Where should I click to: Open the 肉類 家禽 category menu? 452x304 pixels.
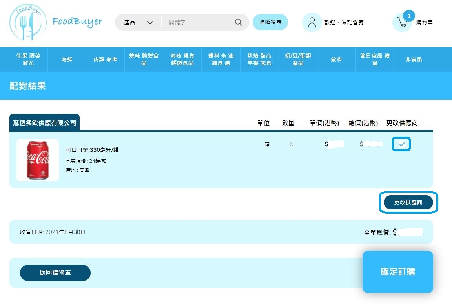[105, 59]
